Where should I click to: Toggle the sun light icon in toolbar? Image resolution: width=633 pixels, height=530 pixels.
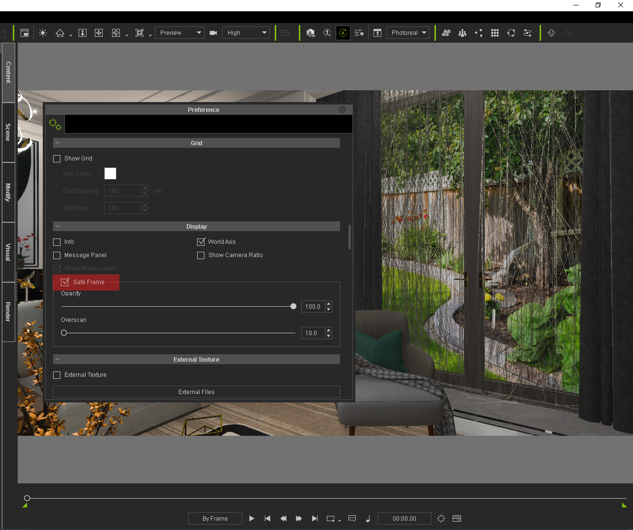coord(43,33)
